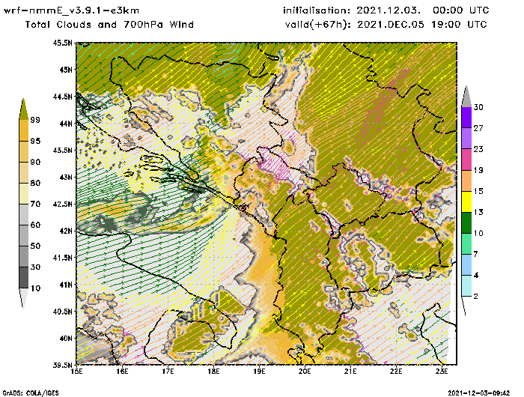Click the 2-4 pale cyan wind swatch

(466, 286)
